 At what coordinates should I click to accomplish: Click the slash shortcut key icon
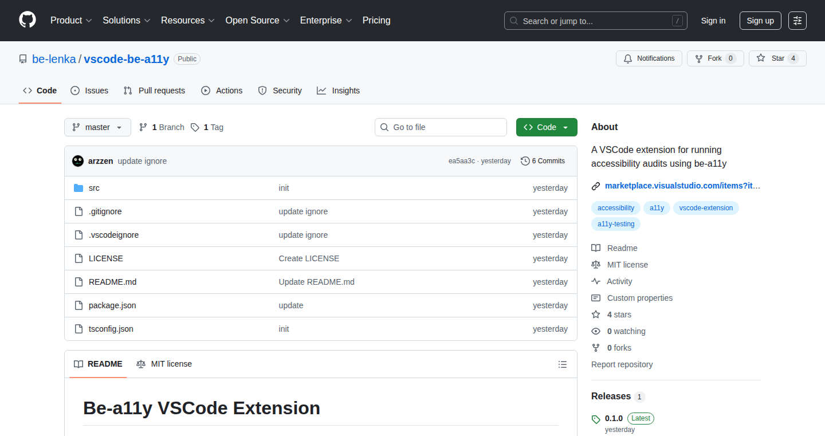[677, 21]
